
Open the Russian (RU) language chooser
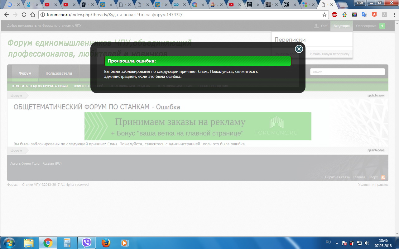click(52, 163)
